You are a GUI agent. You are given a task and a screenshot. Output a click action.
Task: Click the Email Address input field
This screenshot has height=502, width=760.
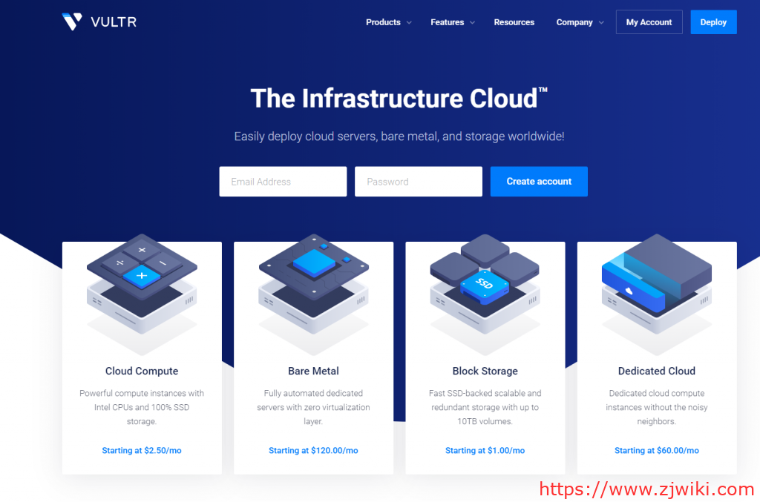283,181
